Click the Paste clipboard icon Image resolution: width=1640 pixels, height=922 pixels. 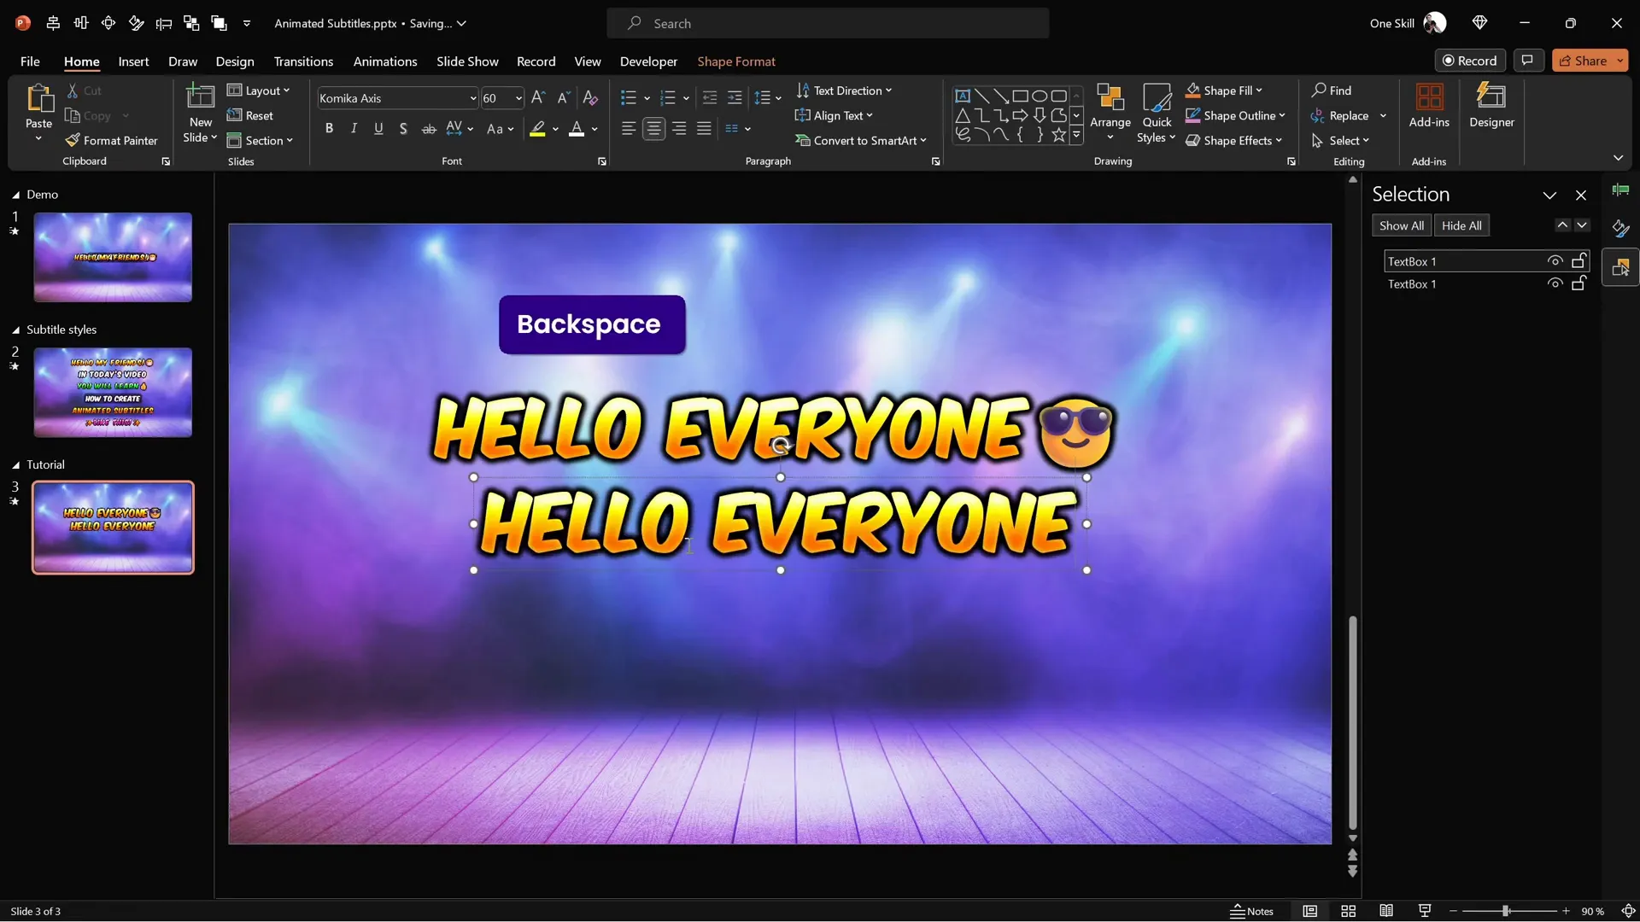point(38,98)
